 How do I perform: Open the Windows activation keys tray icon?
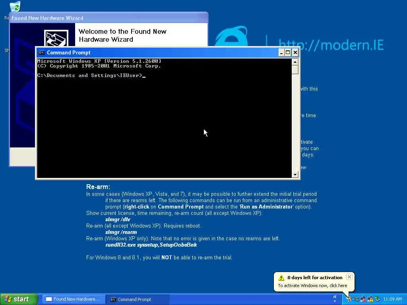click(x=349, y=299)
